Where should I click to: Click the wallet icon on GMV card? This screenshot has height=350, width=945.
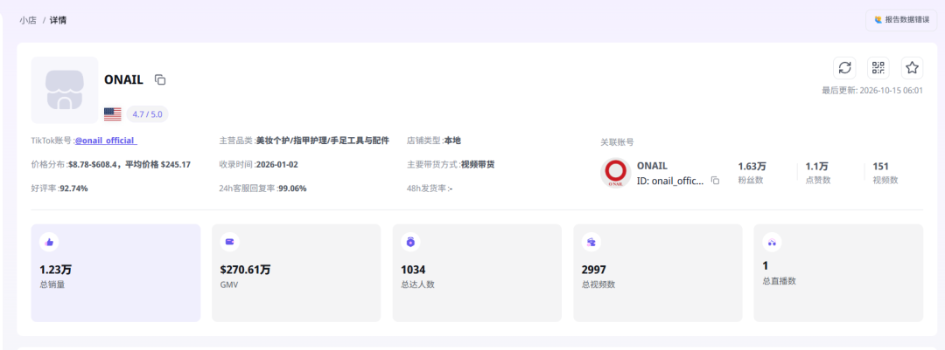(x=229, y=242)
